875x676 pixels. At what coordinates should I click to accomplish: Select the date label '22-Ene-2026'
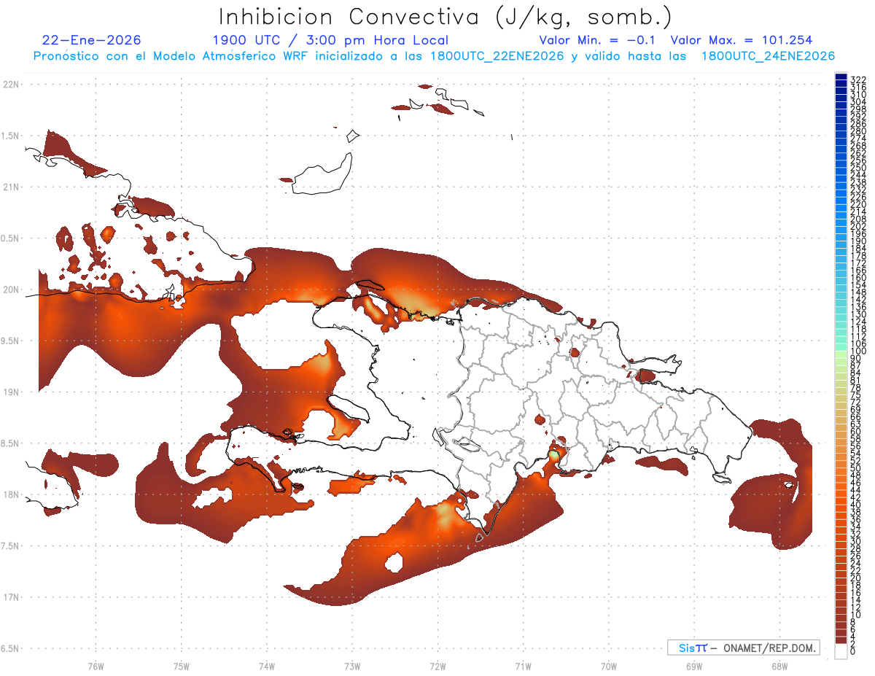click(x=92, y=40)
